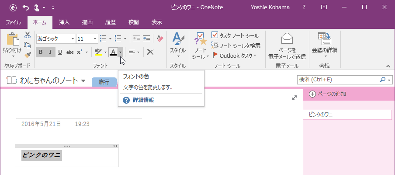Expand the superscript/subscript arrow

87,52
